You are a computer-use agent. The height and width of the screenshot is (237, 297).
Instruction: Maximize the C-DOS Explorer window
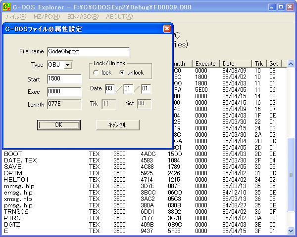(281, 7)
